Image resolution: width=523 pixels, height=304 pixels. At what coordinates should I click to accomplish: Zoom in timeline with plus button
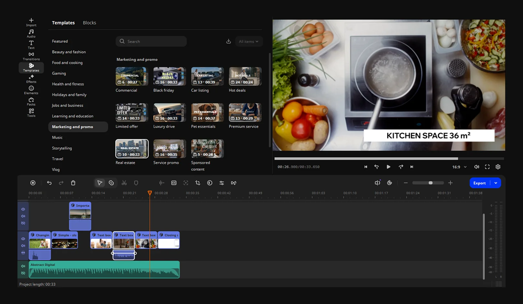pos(450,183)
